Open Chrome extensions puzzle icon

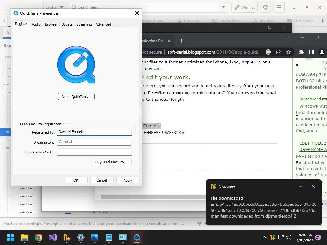click(301, 52)
